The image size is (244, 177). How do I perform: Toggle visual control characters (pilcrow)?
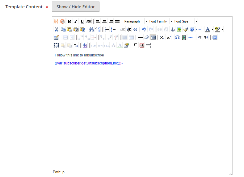[x=135, y=45]
